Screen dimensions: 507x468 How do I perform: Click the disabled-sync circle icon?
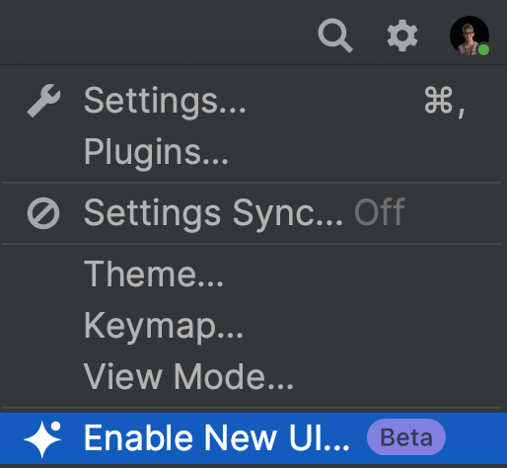(43, 213)
